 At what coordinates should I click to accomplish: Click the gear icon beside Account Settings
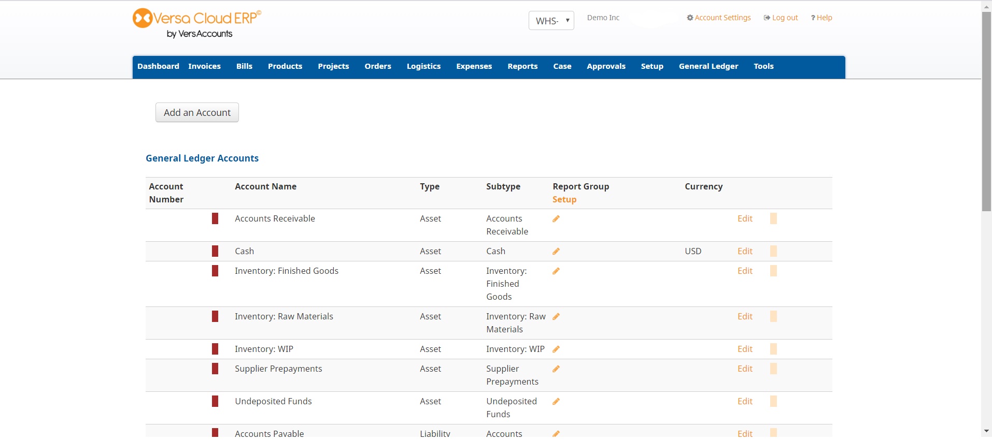(690, 18)
